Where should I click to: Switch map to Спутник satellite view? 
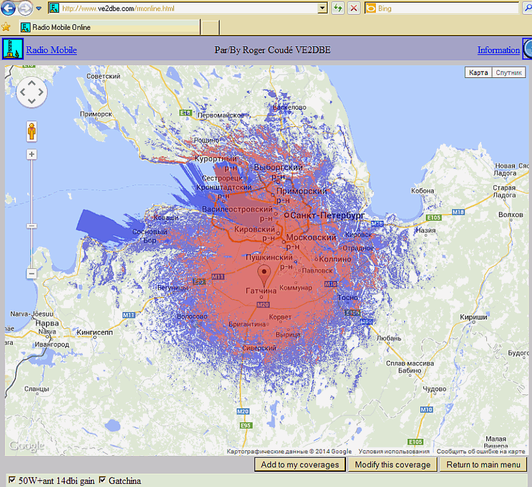click(509, 72)
